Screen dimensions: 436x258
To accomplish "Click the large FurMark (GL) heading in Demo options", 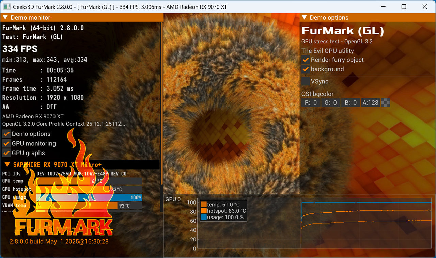I will click(x=343, y=31).
